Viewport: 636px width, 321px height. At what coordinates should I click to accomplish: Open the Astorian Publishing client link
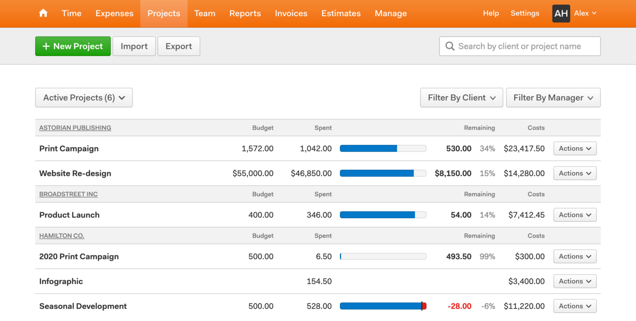coord(75,128)
